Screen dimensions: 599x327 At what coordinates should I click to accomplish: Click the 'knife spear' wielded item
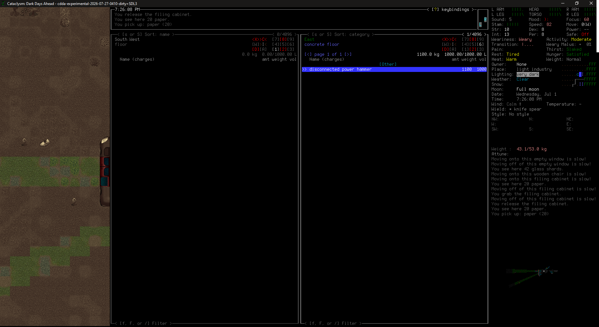pos(528,109)
